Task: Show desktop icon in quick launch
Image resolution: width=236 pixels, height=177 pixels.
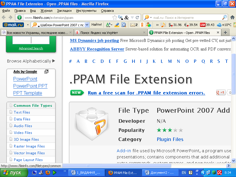Action: (x=34, y=173)
